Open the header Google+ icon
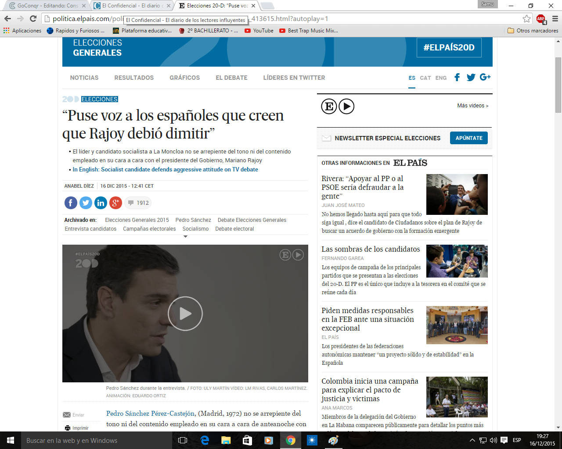Screen dimensions: 562x449 tap(485, 77)
